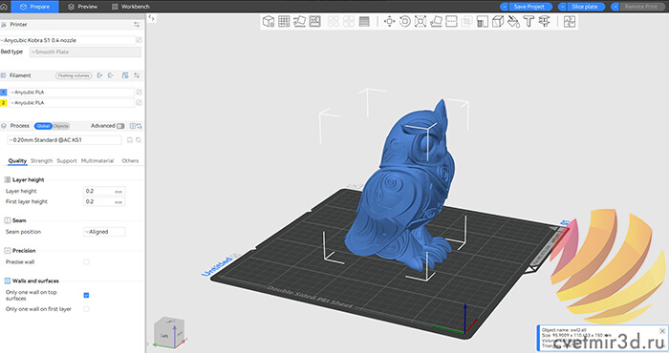This screenshot has height=353, width=669.
Task: Click the Save Project button
Action: [x=530, y=7]
